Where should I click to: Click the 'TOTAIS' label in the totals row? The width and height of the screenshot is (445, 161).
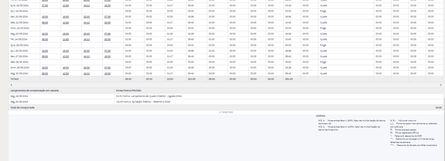coord(14,79)
